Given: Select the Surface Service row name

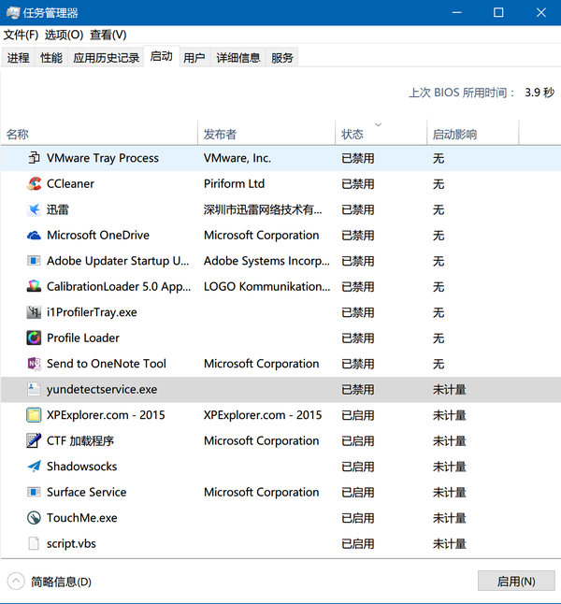Looking at the screenshot, I should point(86,492).
